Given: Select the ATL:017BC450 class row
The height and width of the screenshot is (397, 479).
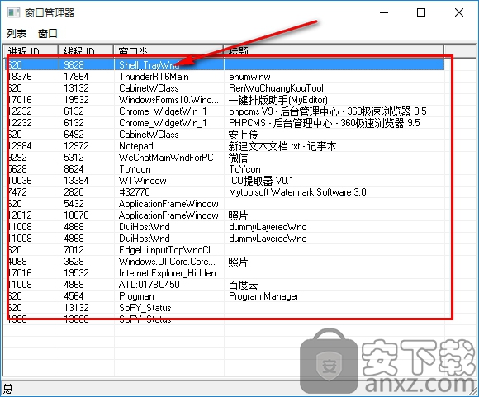Looking at the screenshot, I should tap(225, 285).
